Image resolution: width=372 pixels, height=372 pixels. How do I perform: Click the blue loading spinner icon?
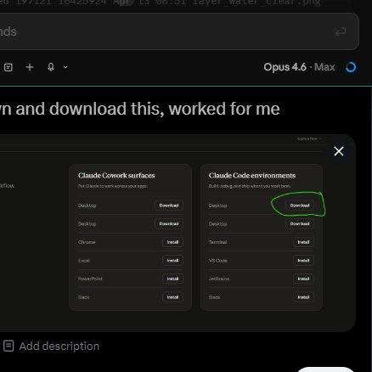click(351, 67)
